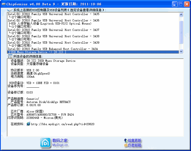Click the USB drive icon above device list

[x=10, y=10]
